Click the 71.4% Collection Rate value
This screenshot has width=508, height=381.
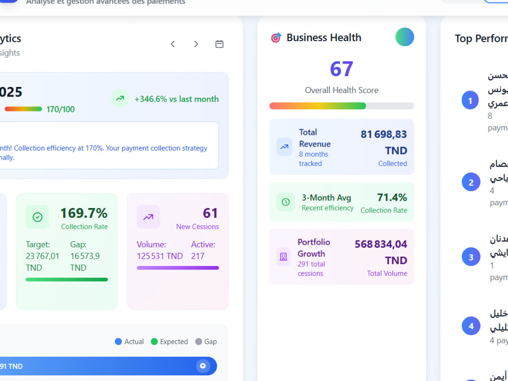(x=392, y=197)
